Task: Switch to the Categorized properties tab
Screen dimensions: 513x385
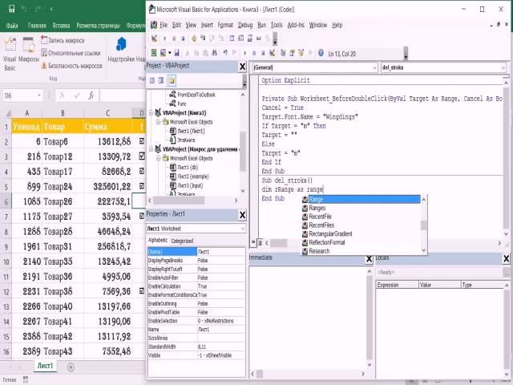Action: coord(183,241)
